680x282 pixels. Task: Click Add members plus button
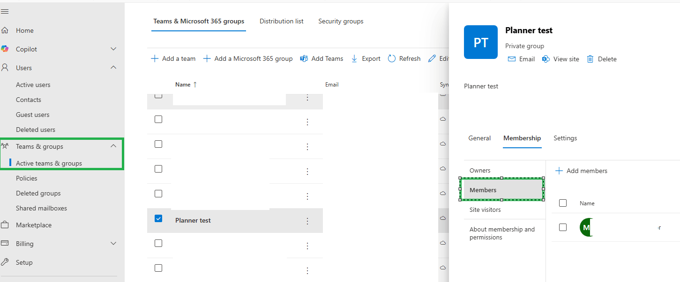tap(559, 171)
